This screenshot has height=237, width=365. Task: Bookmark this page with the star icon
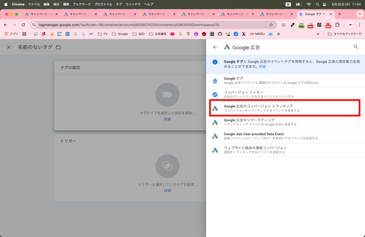[x=271, y=25]
